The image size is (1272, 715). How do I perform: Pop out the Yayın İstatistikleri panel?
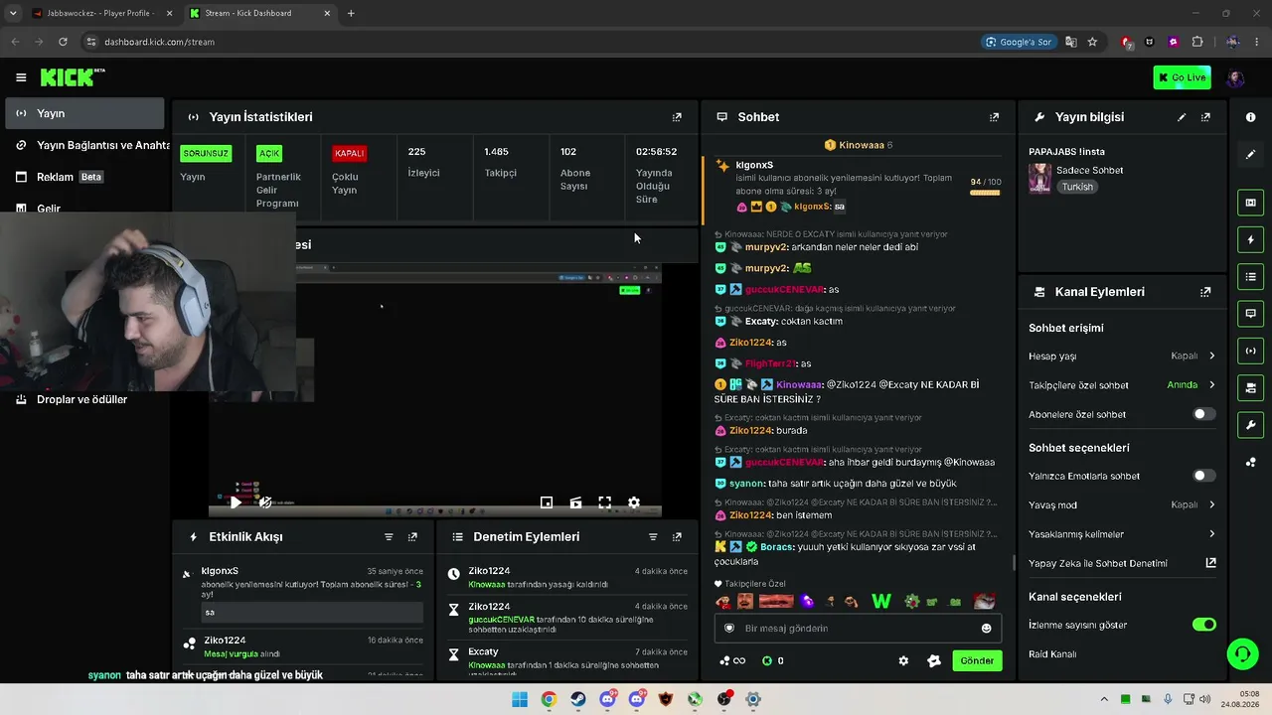pyautogui.click(x=677, y=117)
